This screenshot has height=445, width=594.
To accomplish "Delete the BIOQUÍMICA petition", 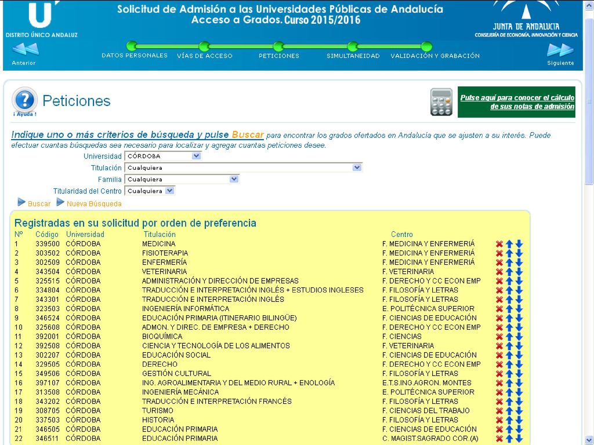I will (x=499, y=337).
